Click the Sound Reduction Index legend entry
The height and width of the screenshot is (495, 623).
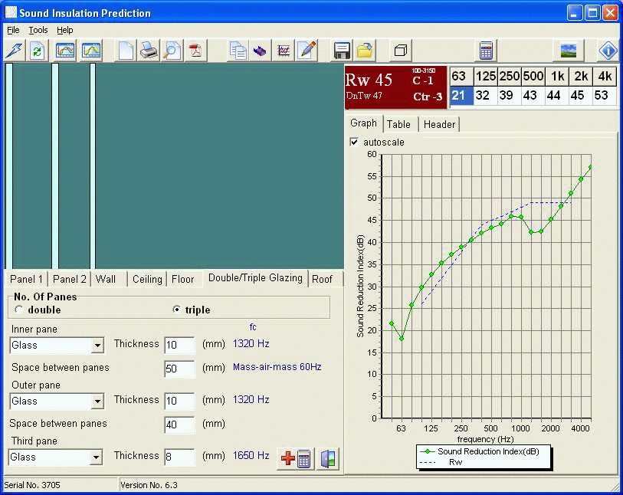click(x=480, y=451)
